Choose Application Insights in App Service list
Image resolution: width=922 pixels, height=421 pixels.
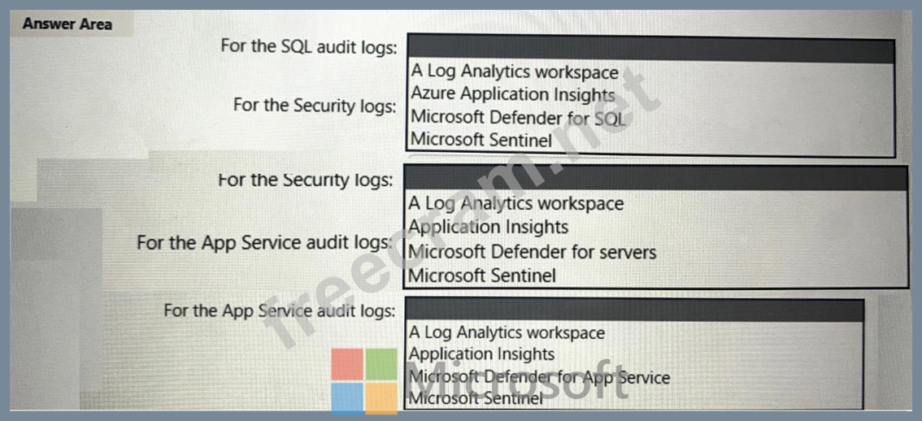coord(481,354)
